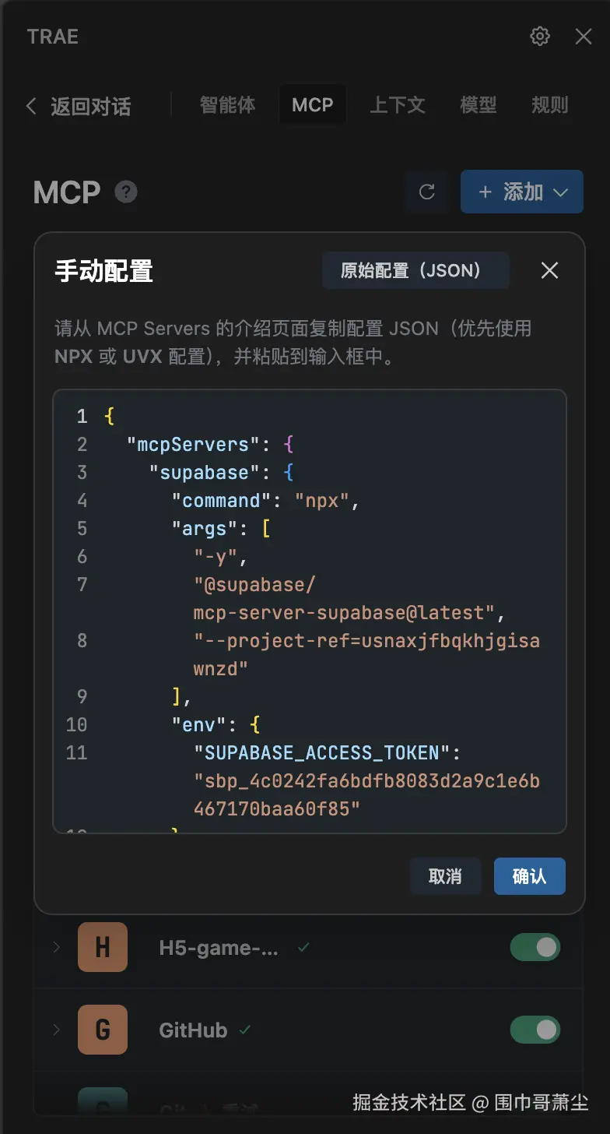Expand the GitHub server row
Viewport: 610px width, 1134px height.
point(56,1030)
